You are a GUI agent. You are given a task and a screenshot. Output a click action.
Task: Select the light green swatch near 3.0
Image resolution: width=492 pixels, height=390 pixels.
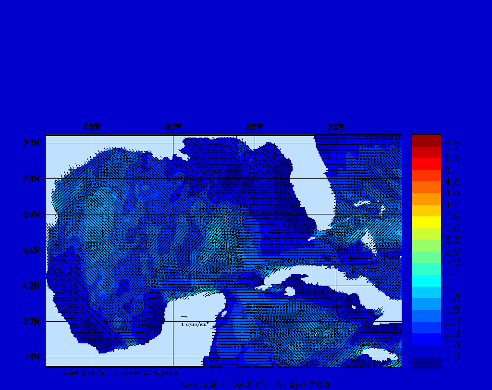pos(426,246)
